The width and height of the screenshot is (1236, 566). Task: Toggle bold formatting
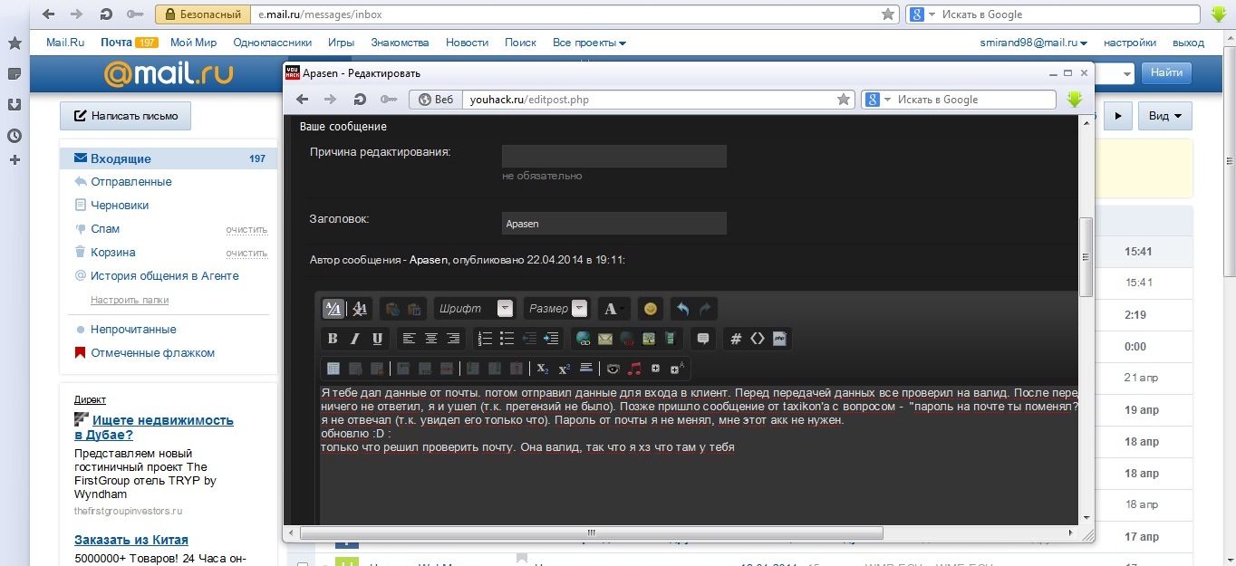[x=333, y=339]
